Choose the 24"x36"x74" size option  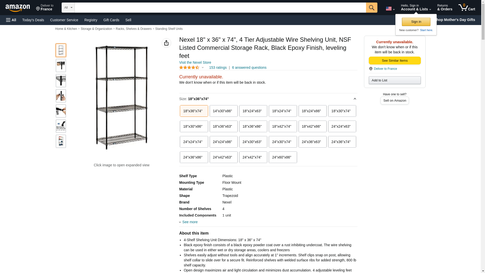(342, 142)
